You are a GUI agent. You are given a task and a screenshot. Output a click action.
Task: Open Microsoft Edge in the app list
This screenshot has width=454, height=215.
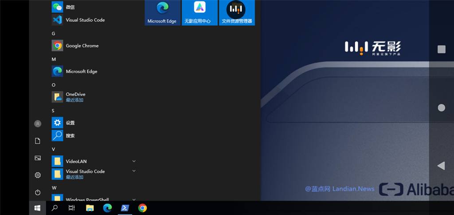(94, 72)
